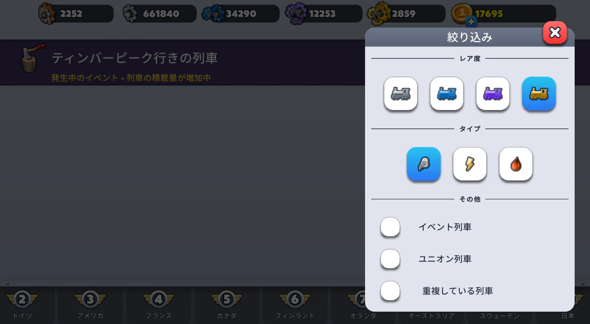Click the bronze gear counter 2252
The image size is (590, 324).
76,14
